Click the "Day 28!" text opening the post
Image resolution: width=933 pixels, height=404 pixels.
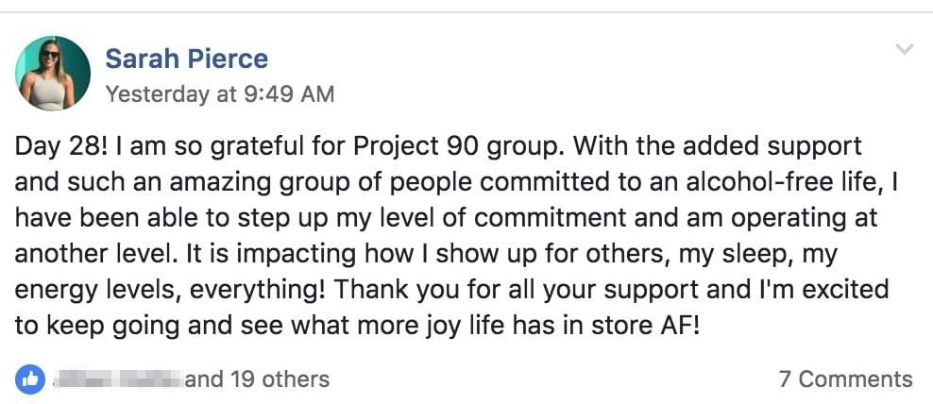tap(55, 148)
